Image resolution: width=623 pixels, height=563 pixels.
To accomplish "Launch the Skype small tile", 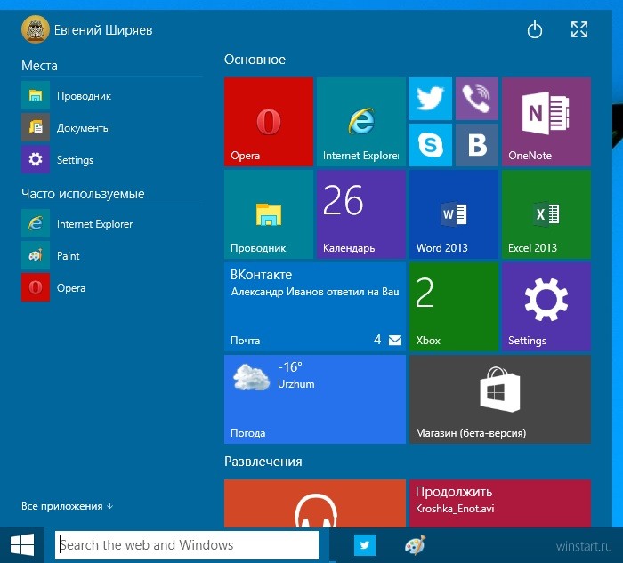I will 431,145.
